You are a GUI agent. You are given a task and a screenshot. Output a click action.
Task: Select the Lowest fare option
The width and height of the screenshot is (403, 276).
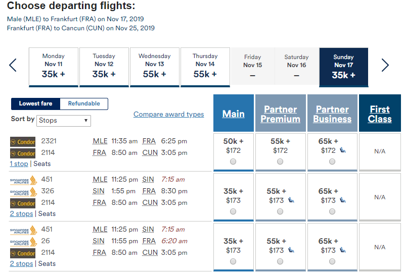click(x=35, y=103)
